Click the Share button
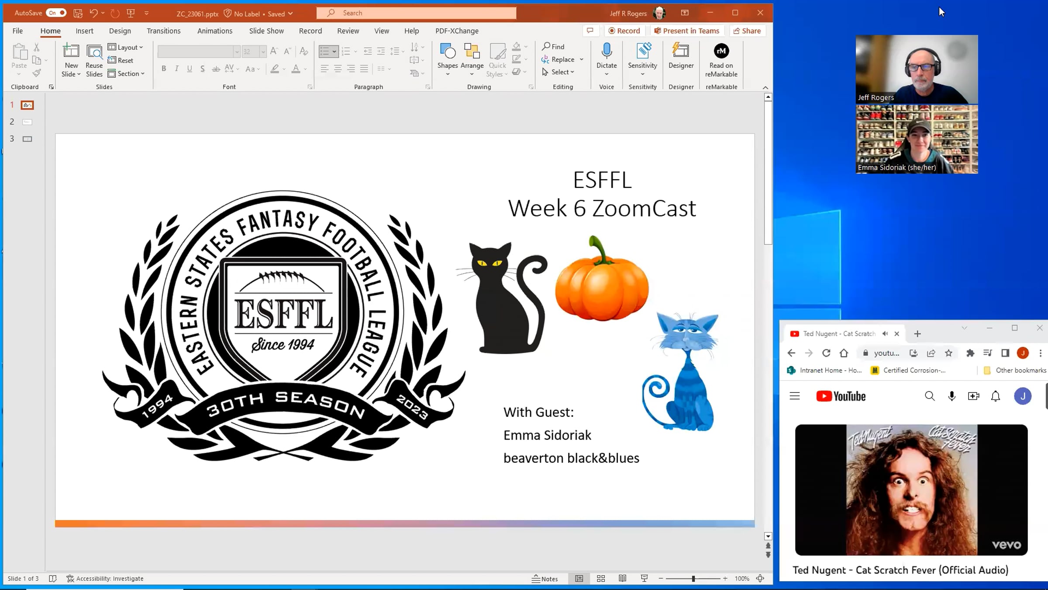Image resolution: width=1048 pixels, height=590 pixels. pos(747,31)
